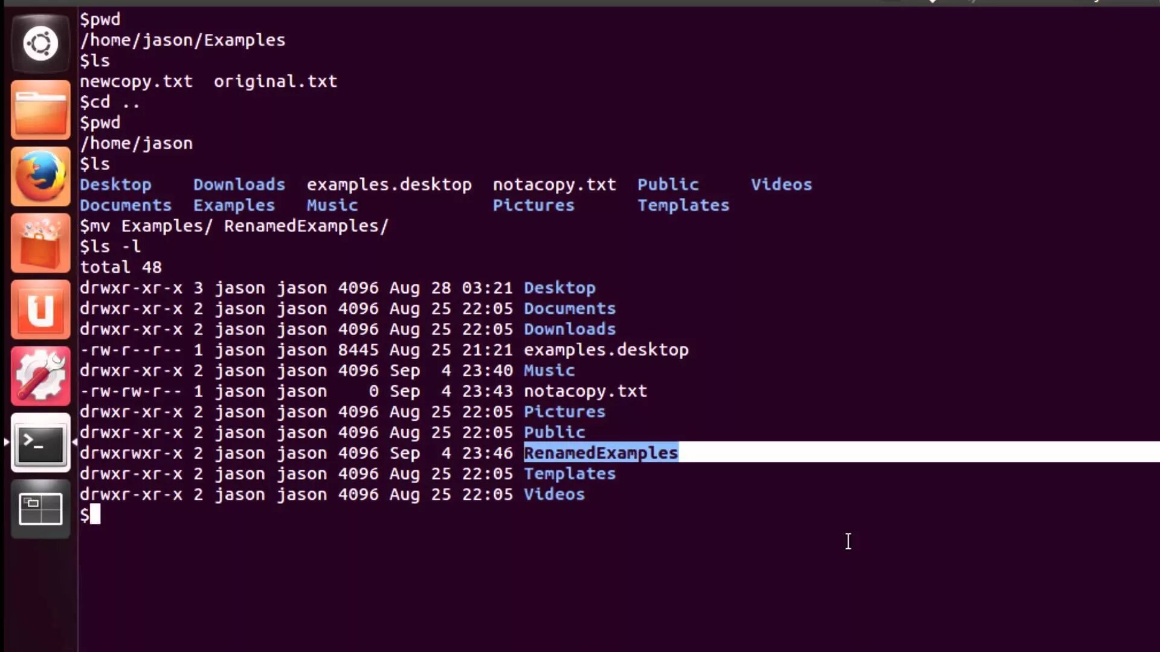The width and height of the screenshot is (1160, 652).
Task: Click the highlighted RenamedExamples directory entry
Action: tap(601, 452)
